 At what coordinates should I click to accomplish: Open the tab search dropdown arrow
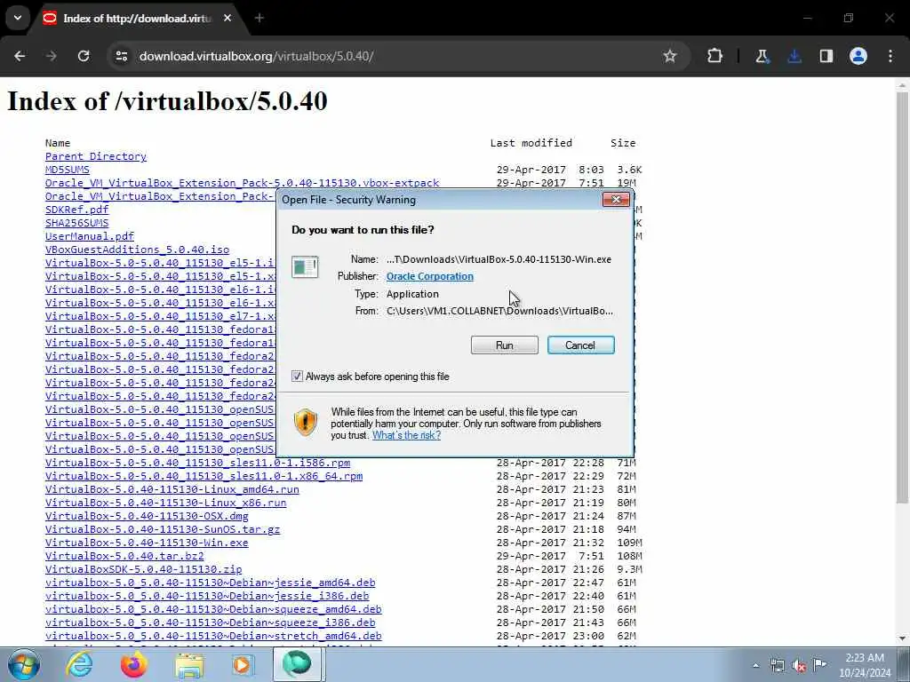point(18,18)
